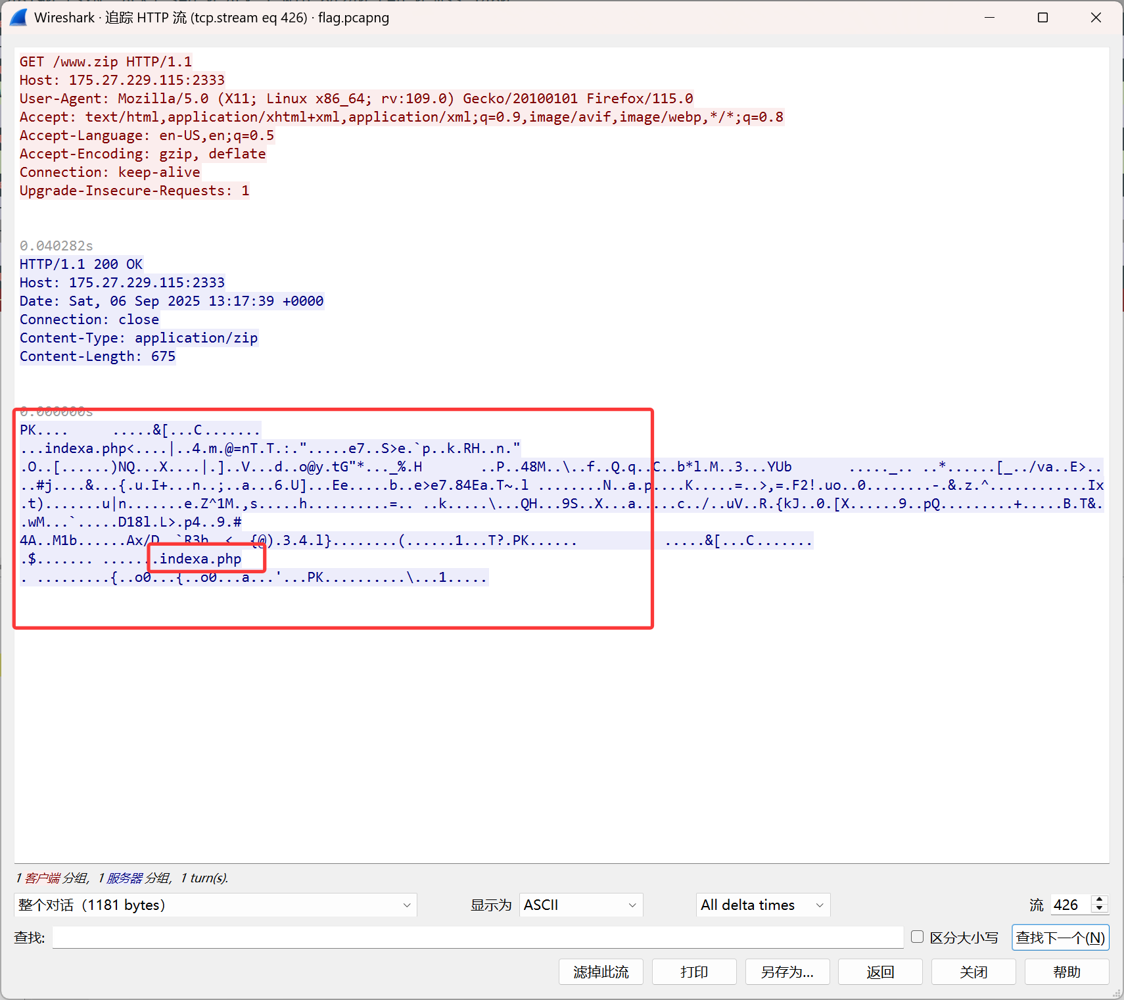Open the 整个对话 (1181 bytes) dropdown
This screenshot has height=1000, width=1124.
pos(216,905)
